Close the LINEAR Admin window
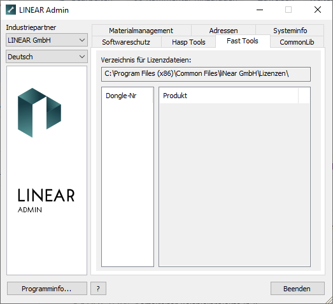333x304 pixels. (x=318, y=10)
